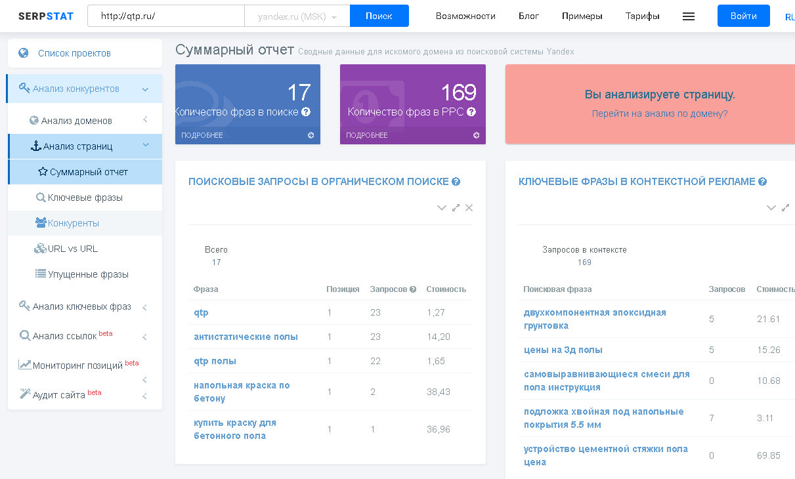Expand the Анализ ссылок section
The height and width of the screenshot is (479, 795).
point(145,337)
